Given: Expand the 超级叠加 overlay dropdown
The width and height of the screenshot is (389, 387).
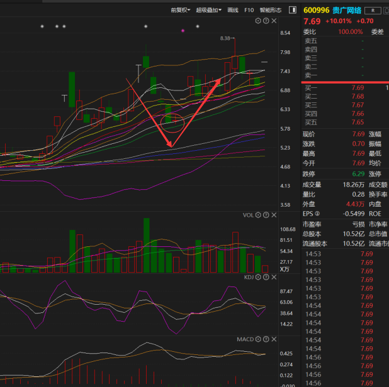Looking at the screenshot, I should [208, 10].
